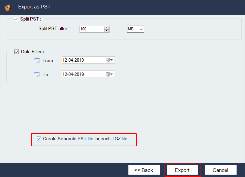The image size is (245, 177).
Task: Click the Split PST after label
Action: coord(54,29)
